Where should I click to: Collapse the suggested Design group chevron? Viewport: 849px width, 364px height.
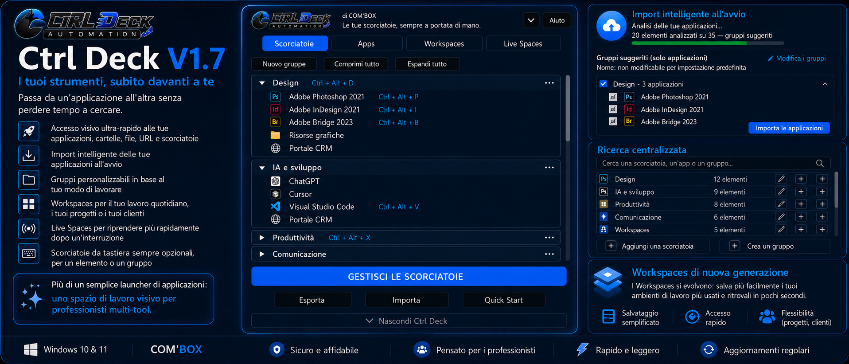click(x=825, y=84)
